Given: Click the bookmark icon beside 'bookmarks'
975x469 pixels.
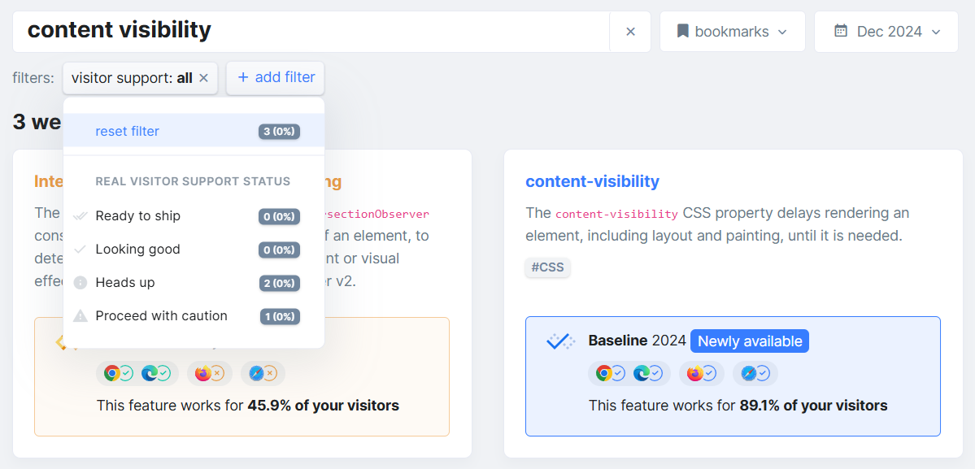Looking at the screenshot, I should (682, 31).
